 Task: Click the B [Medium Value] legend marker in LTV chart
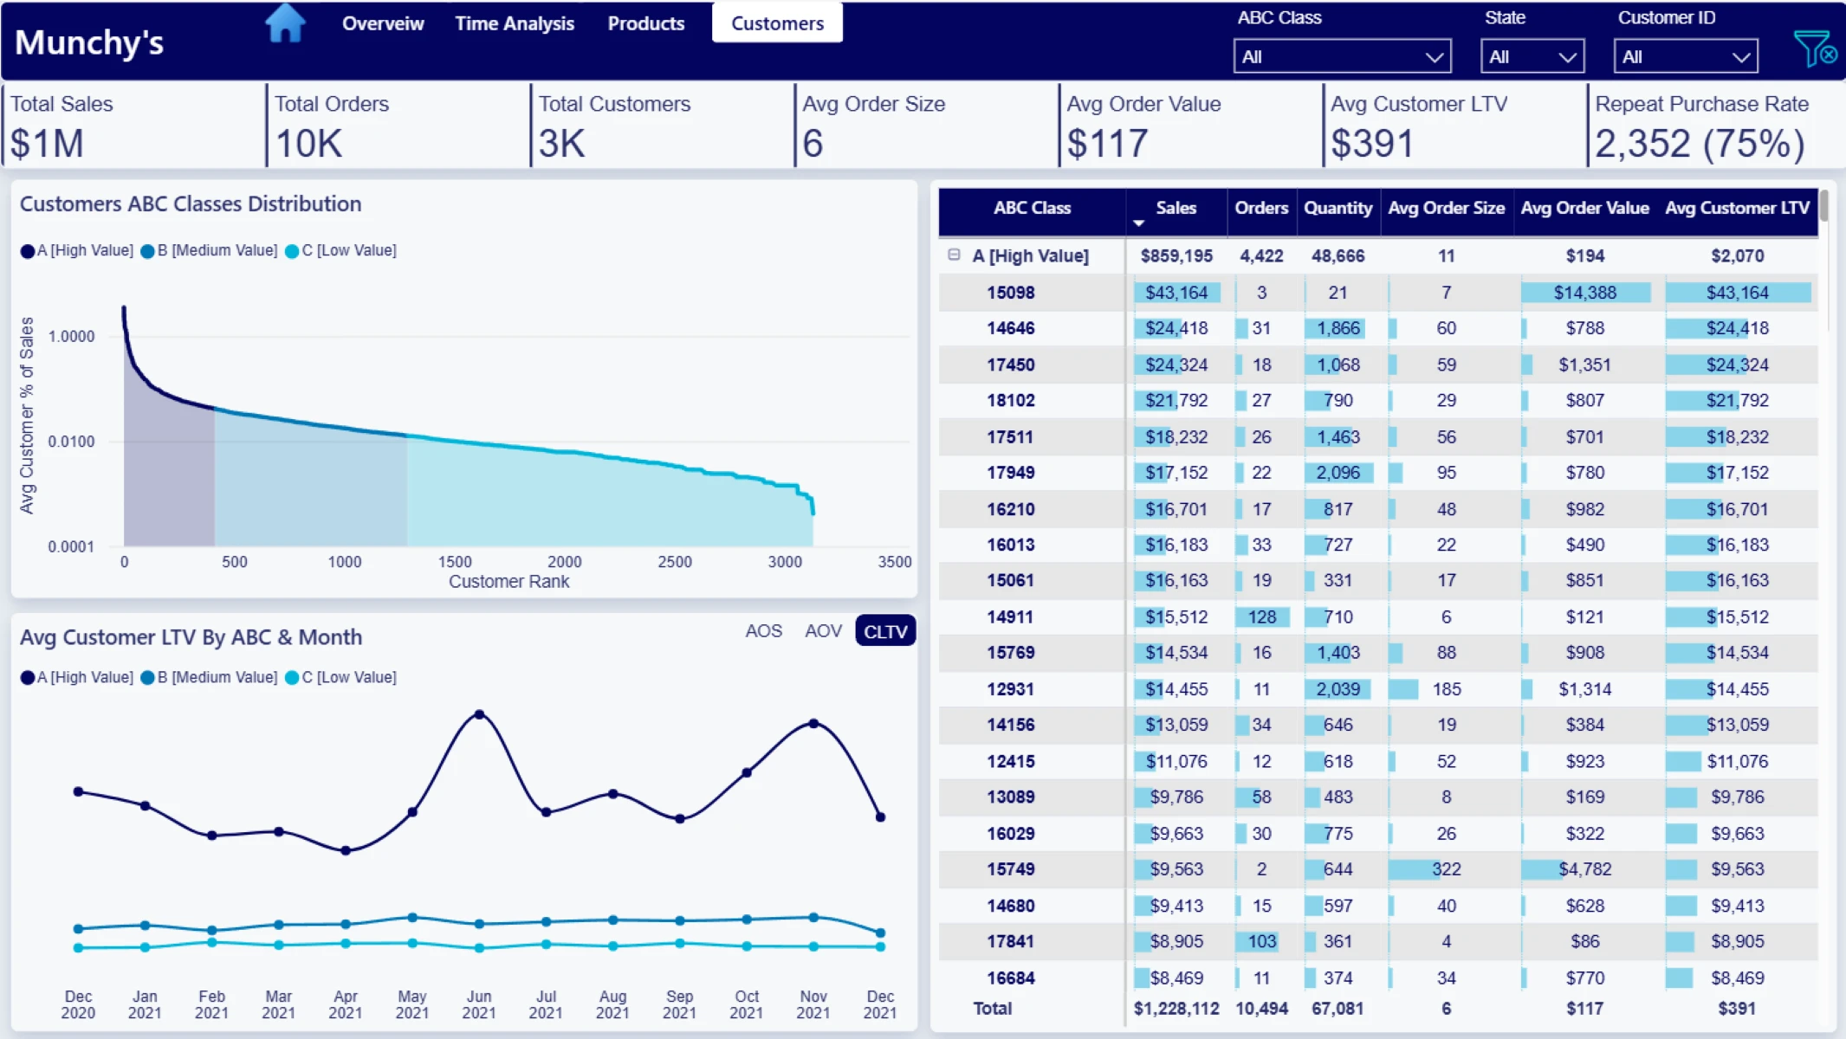click(x=147, y=678)
